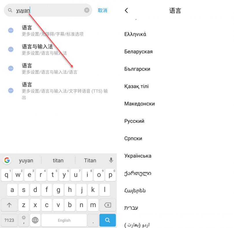Open the 文字转语音 (TTS) 输出 result
This screenshot has height=228, width=234.
(x=58, y=91)
